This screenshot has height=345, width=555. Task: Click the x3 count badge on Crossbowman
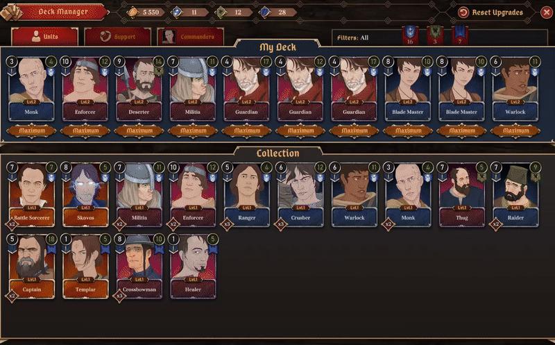tap(119, 296)
